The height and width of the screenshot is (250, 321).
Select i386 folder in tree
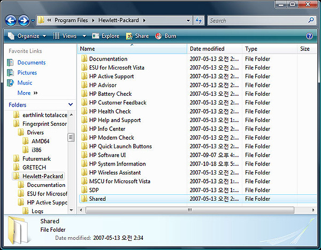pyautogui.click(x=32, y=150)
